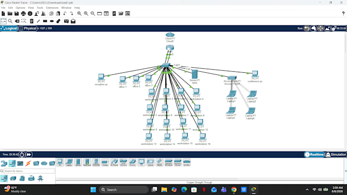Select the NAS server on canvas
The width and height of the screenshot is (347, 195).
click(194, 74)
